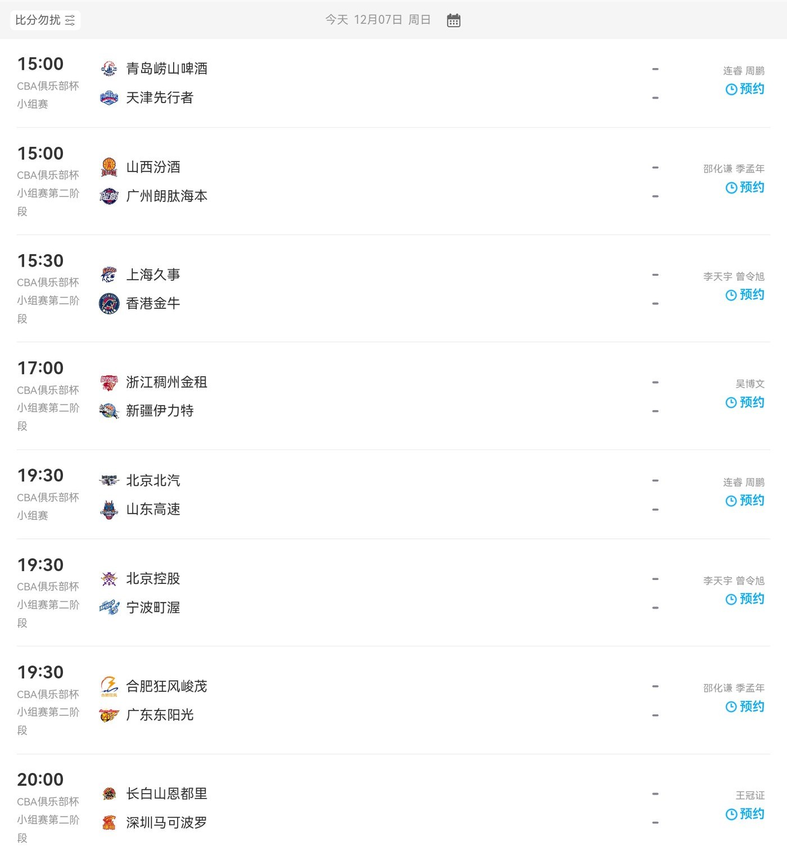Open 新疆伊力特 team name link
Screen dimensions: 787x859
point(160,411)
